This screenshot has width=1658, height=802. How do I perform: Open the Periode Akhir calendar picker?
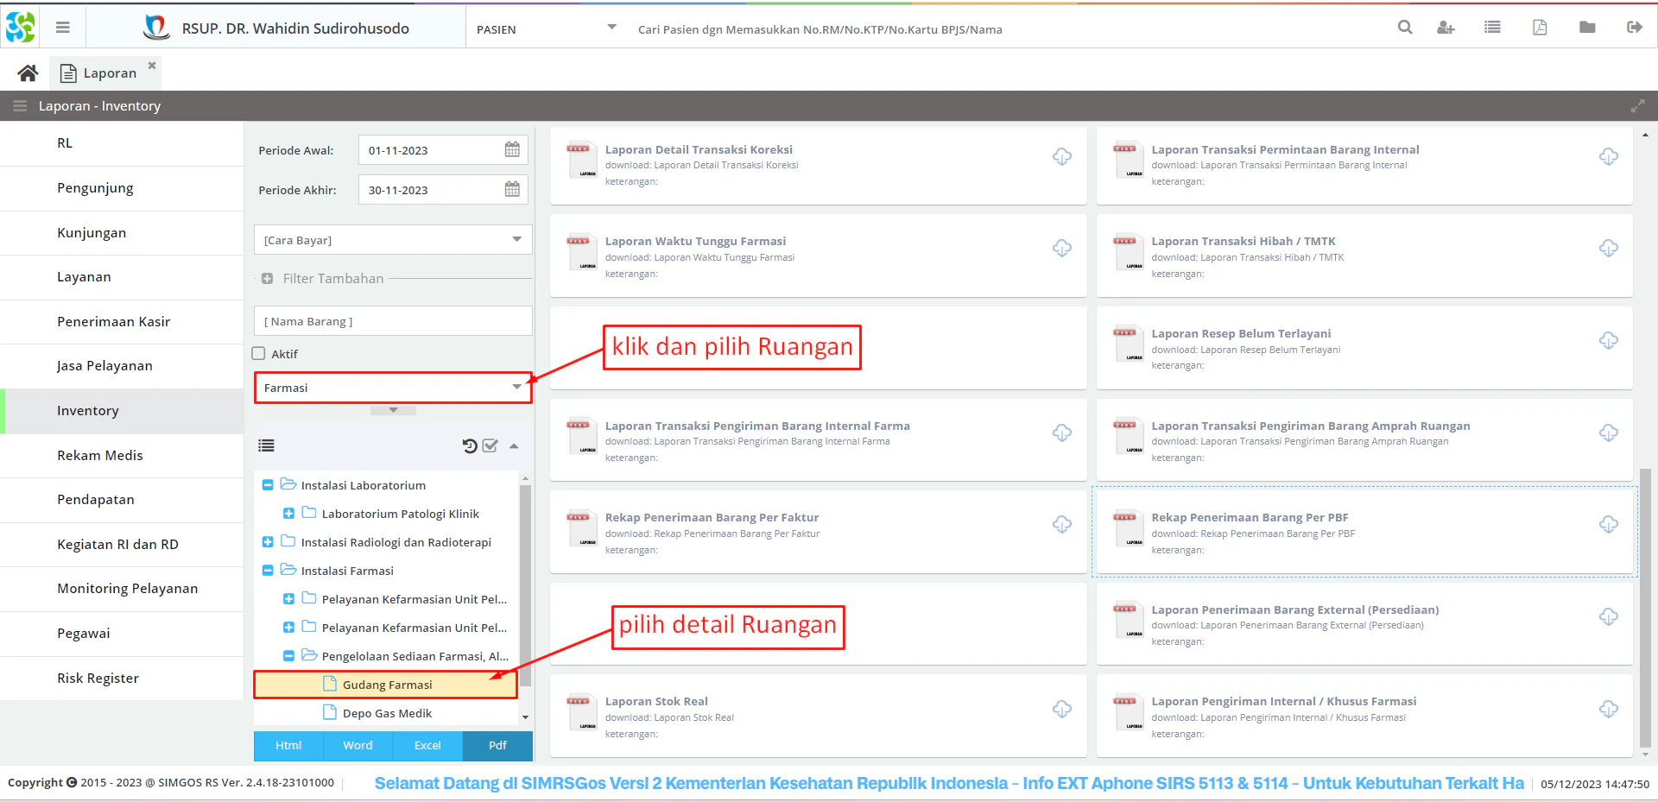[x=512, y=189]
